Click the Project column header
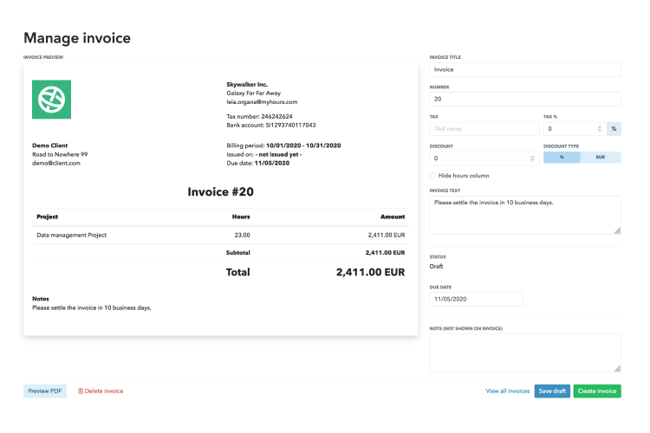650x433 pixels. tap(48, 216)
